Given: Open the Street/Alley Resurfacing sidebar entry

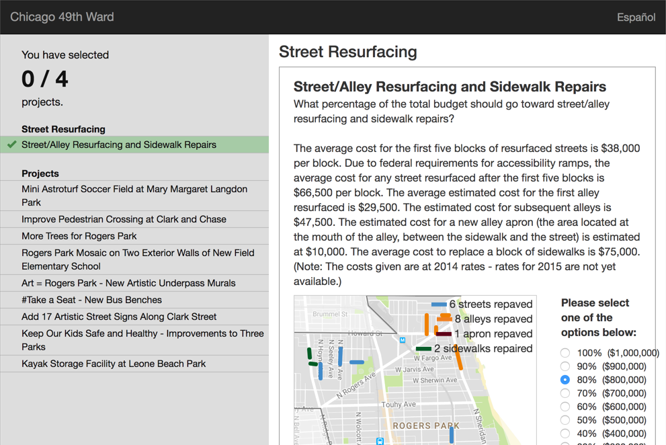Looking at the screenshot, I should point(118,145).
